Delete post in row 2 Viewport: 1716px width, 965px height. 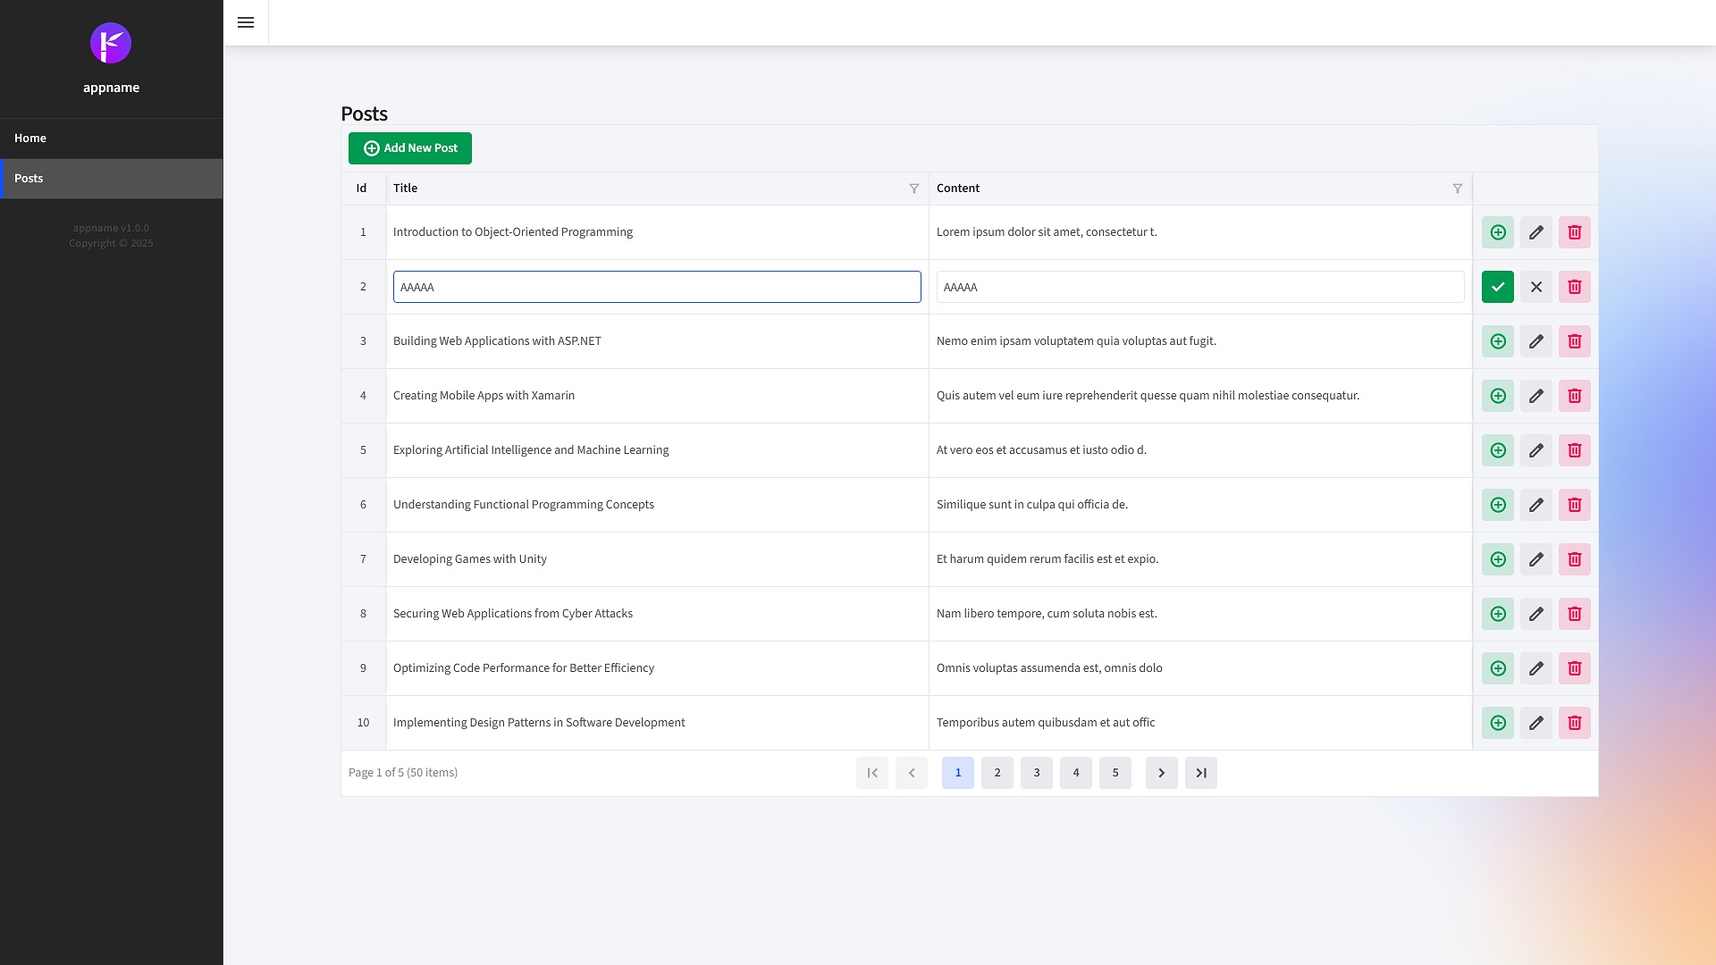click(1575, 287)
